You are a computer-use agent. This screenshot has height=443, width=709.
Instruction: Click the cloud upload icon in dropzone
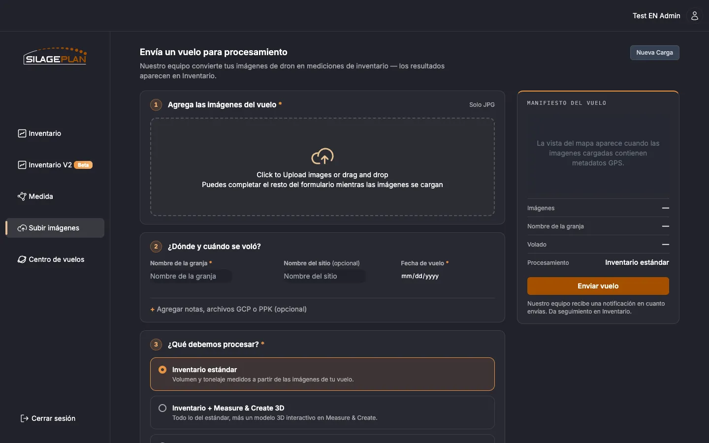pos(322,157)
